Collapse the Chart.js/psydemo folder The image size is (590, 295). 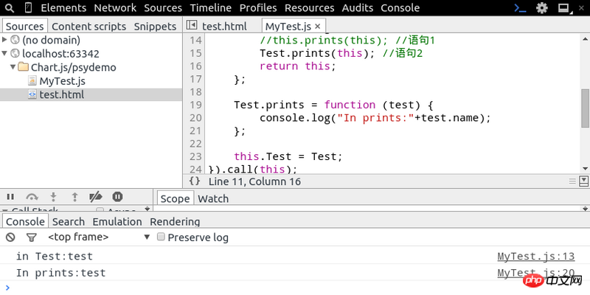coord(14,67)
